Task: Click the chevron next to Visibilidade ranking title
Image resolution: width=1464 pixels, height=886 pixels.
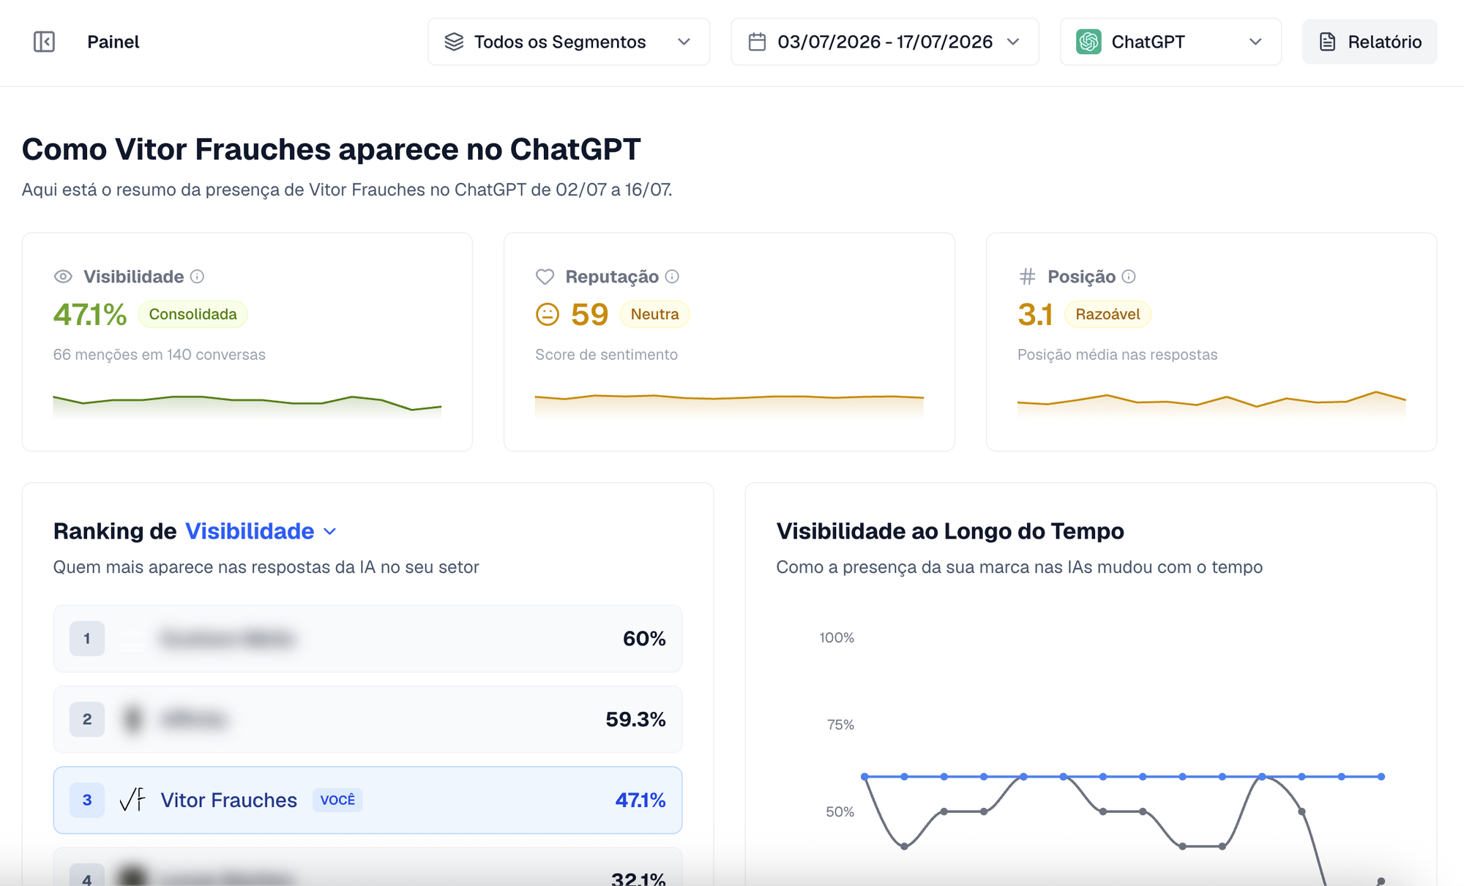Action: [x=330, y=532]
